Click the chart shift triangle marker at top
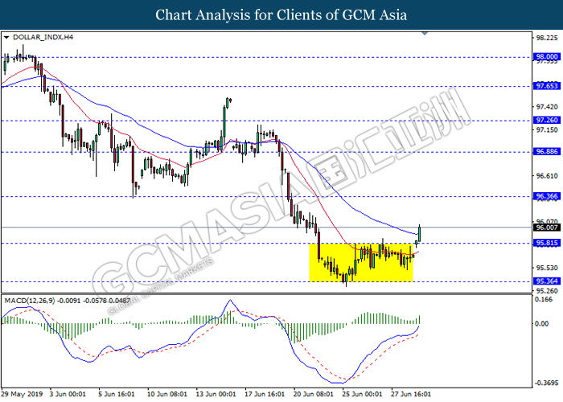This screenshot has height=402, width=563. (425, 34)
